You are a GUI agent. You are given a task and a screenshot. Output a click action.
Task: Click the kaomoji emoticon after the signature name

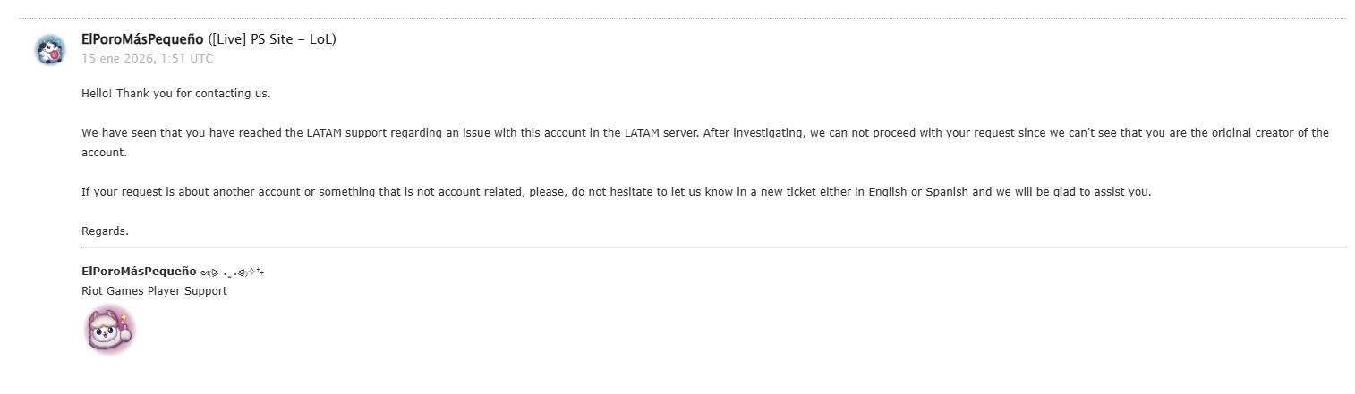coord(232,272)
